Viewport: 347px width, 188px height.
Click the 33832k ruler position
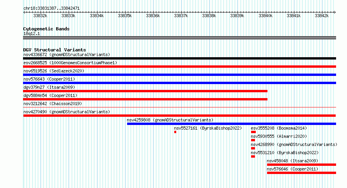point(40,16)
